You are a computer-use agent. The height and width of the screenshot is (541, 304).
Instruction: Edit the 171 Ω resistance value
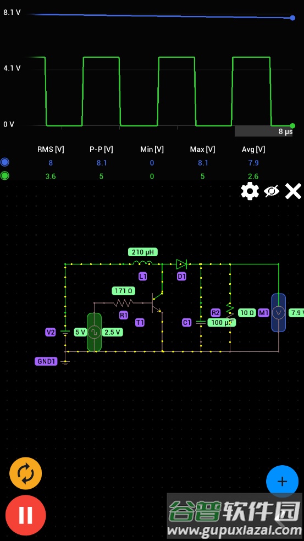pos(124,291)
